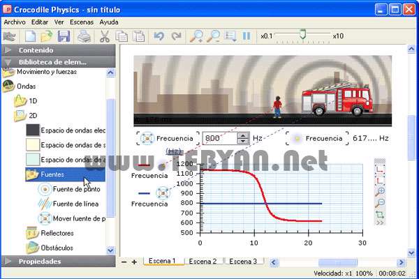Select the dark electromagnetic wave space swatch
Image resolution: width=419 pixels, height=279 pixels.
pos(33,130)
